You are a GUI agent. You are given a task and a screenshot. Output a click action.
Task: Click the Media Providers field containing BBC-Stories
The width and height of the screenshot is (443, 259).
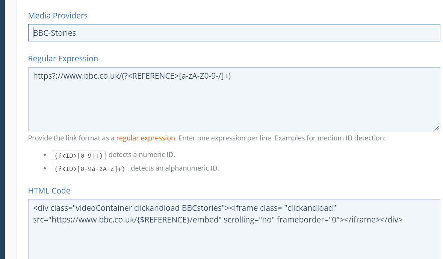tap(234, 33)
